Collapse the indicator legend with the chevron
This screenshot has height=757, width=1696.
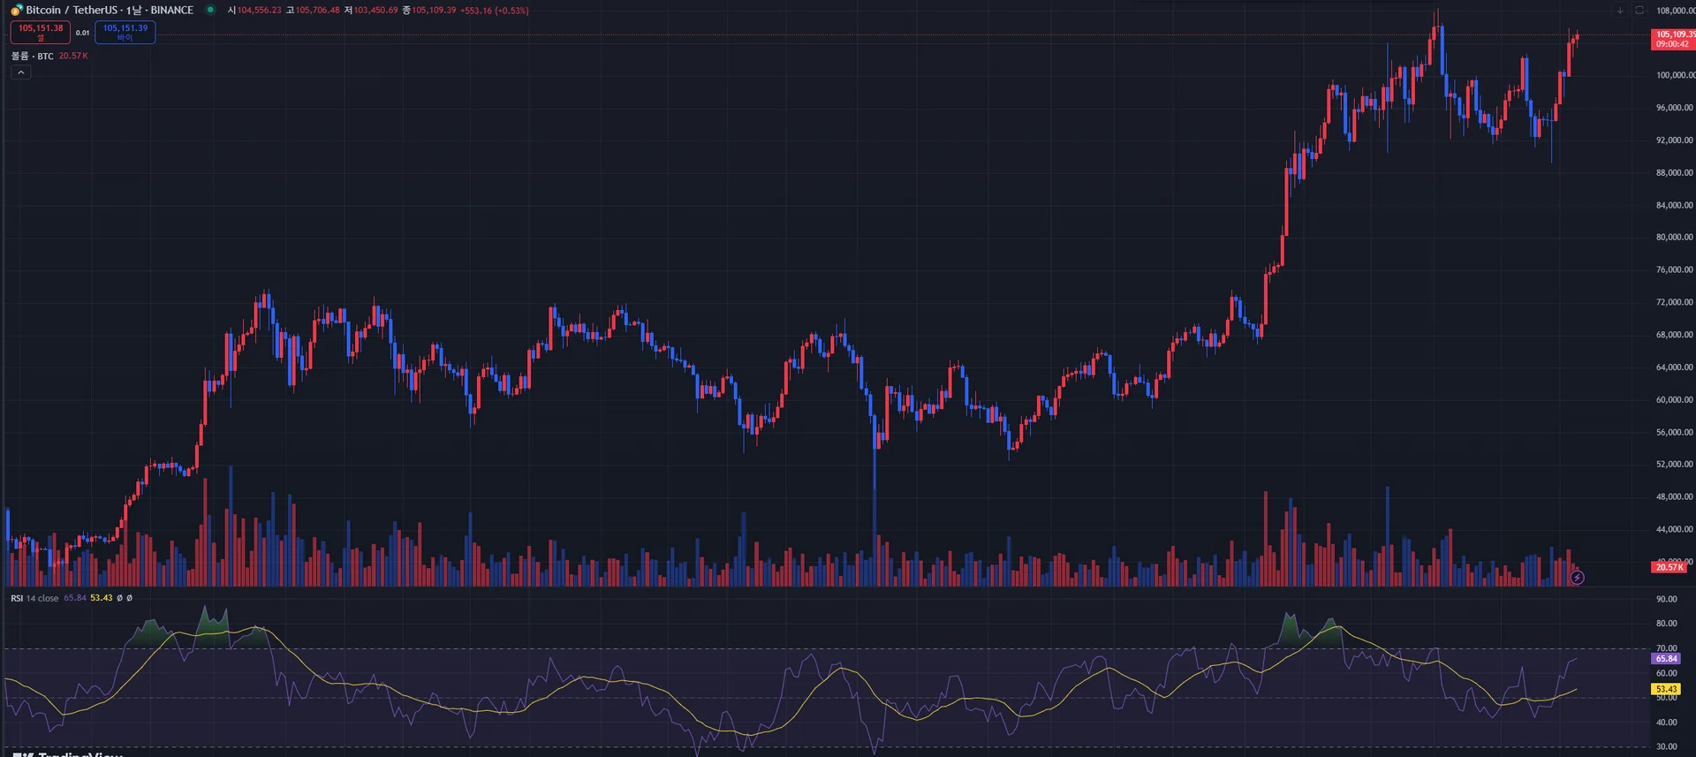21,72
